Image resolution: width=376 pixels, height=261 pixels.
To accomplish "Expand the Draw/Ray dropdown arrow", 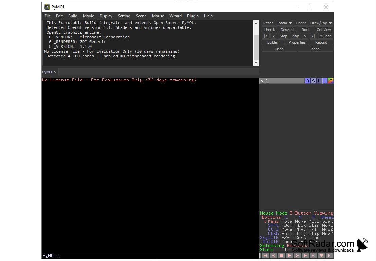I will 330,23.
